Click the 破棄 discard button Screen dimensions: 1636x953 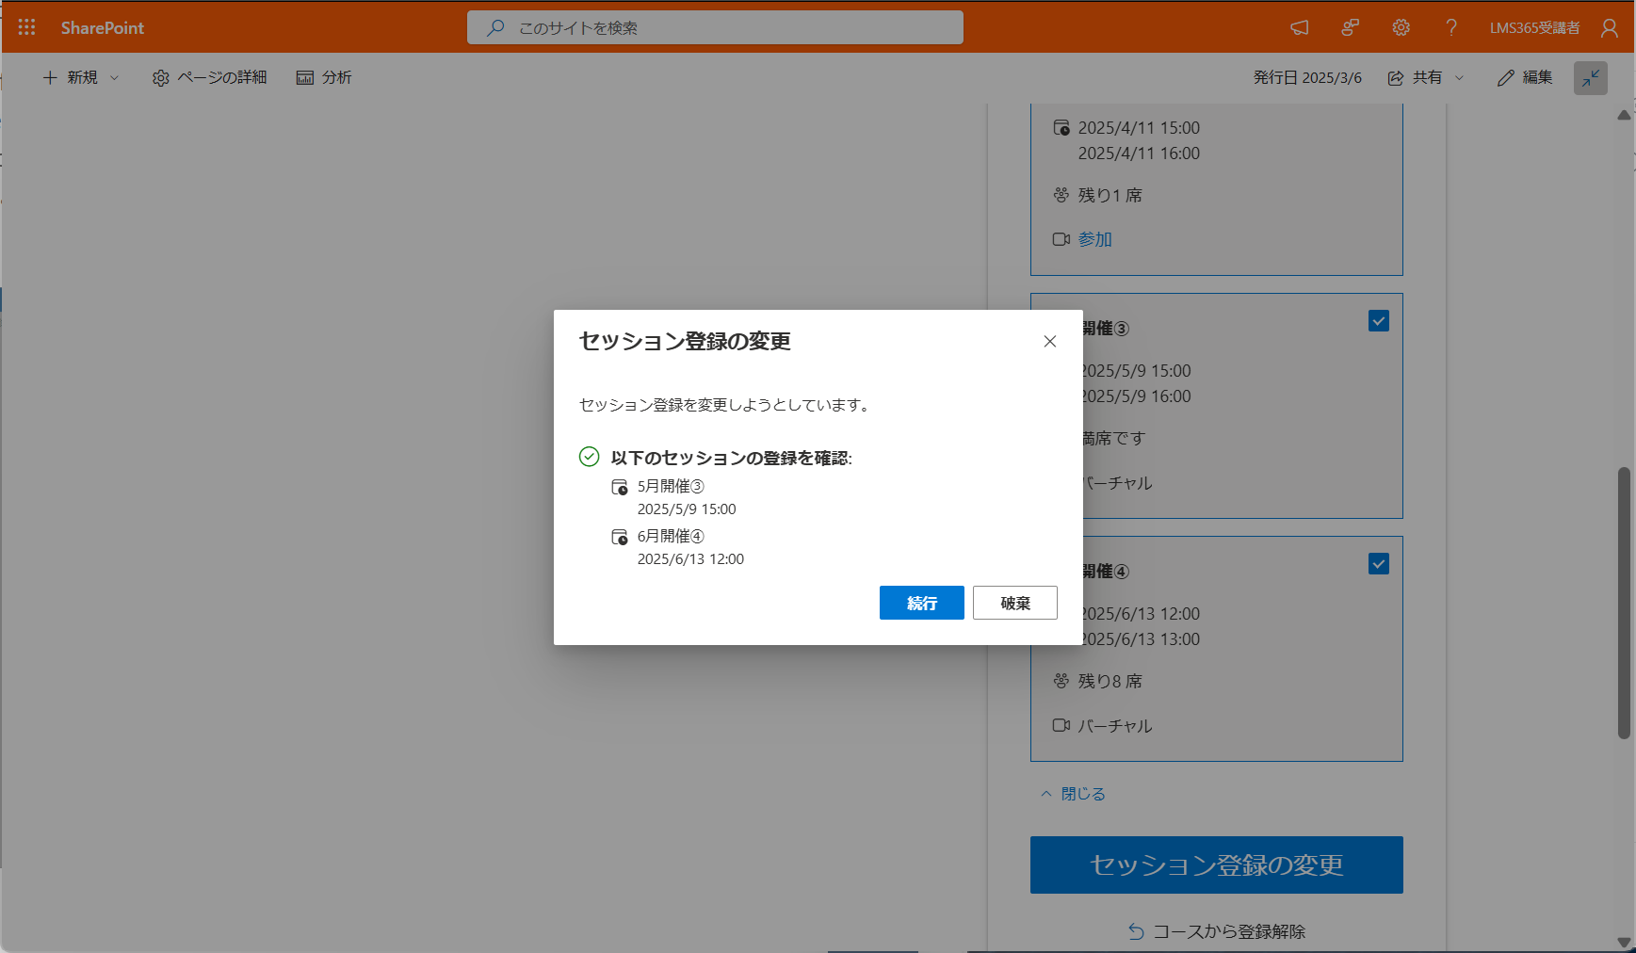tap(1015, 603)
